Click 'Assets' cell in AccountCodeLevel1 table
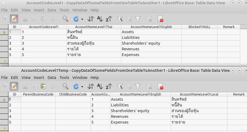The height and width of the screenshot is (132, 247). [x=151, y=32]
